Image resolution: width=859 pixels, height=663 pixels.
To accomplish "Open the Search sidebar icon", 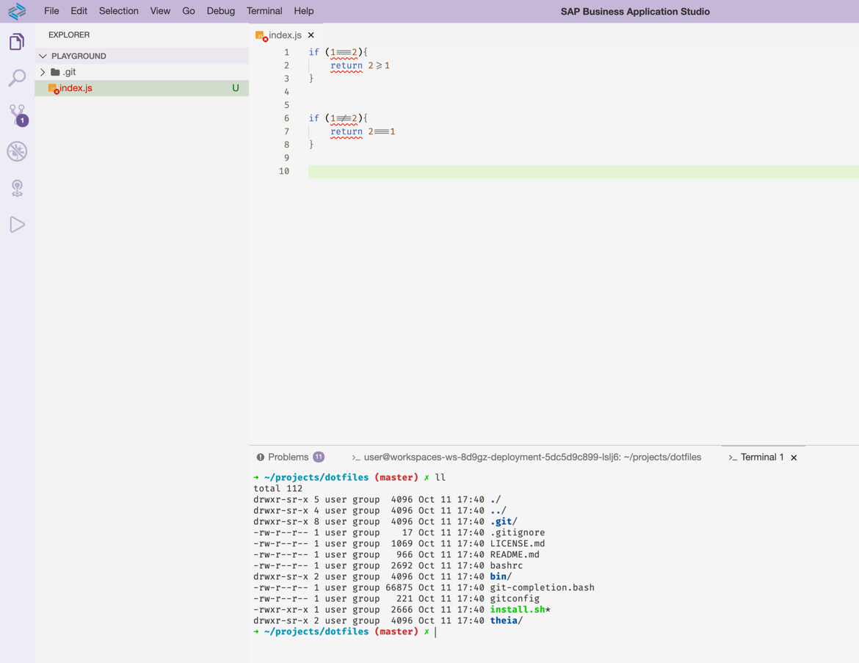I will [x=17, y=78].
